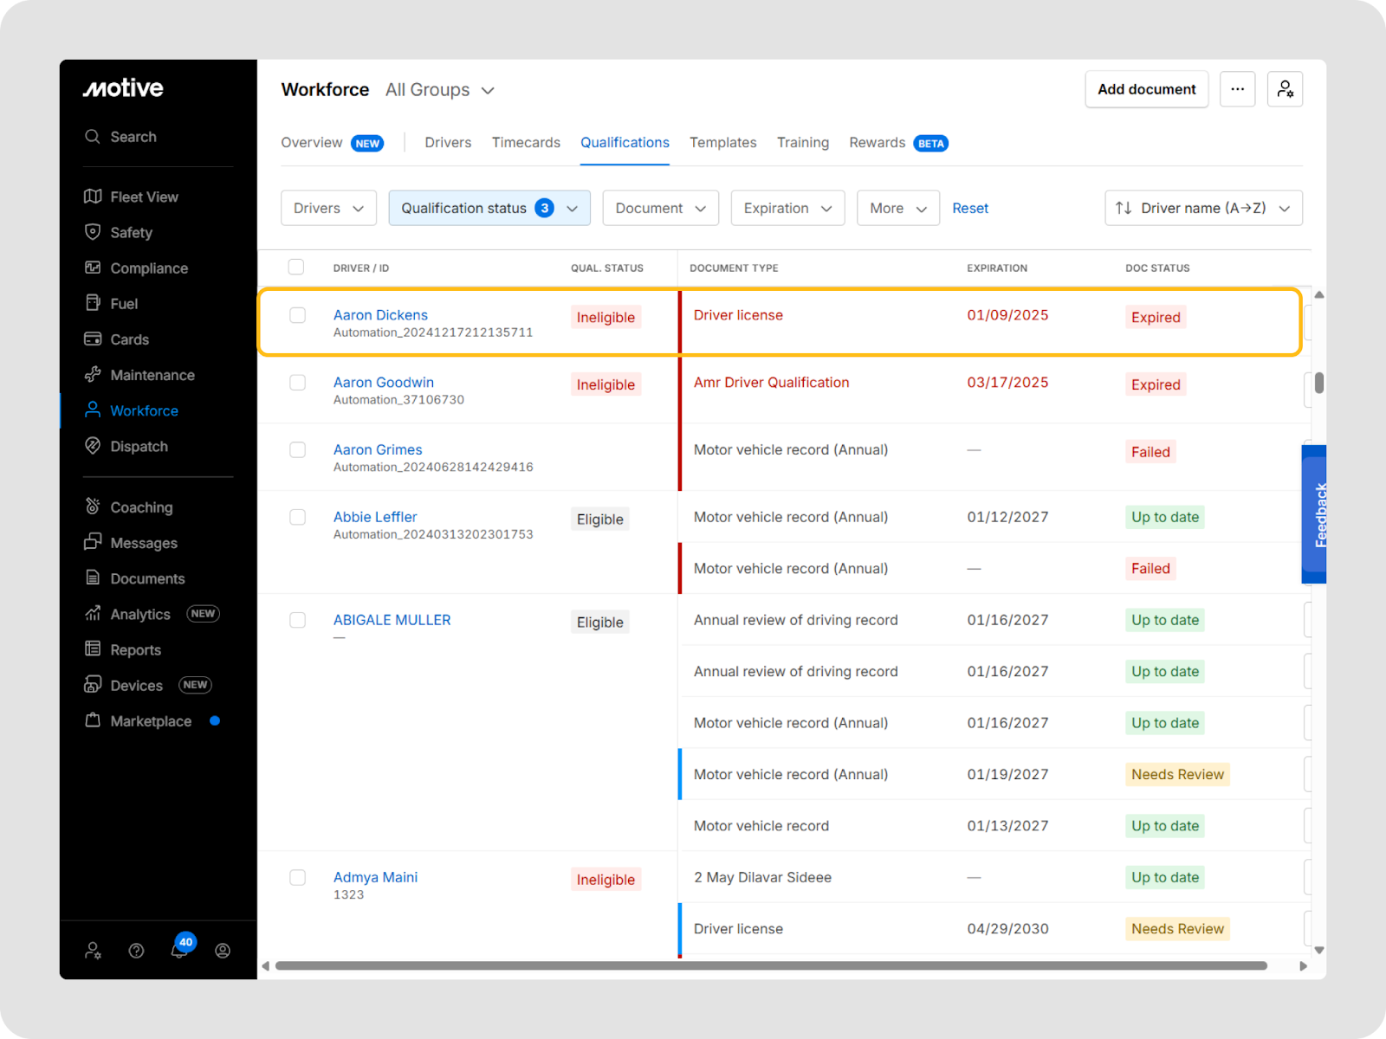Screen dimensions: 1386x1039
Task: Click the horizontal scrollbar below the table
Action: click(x=771, y=965)
